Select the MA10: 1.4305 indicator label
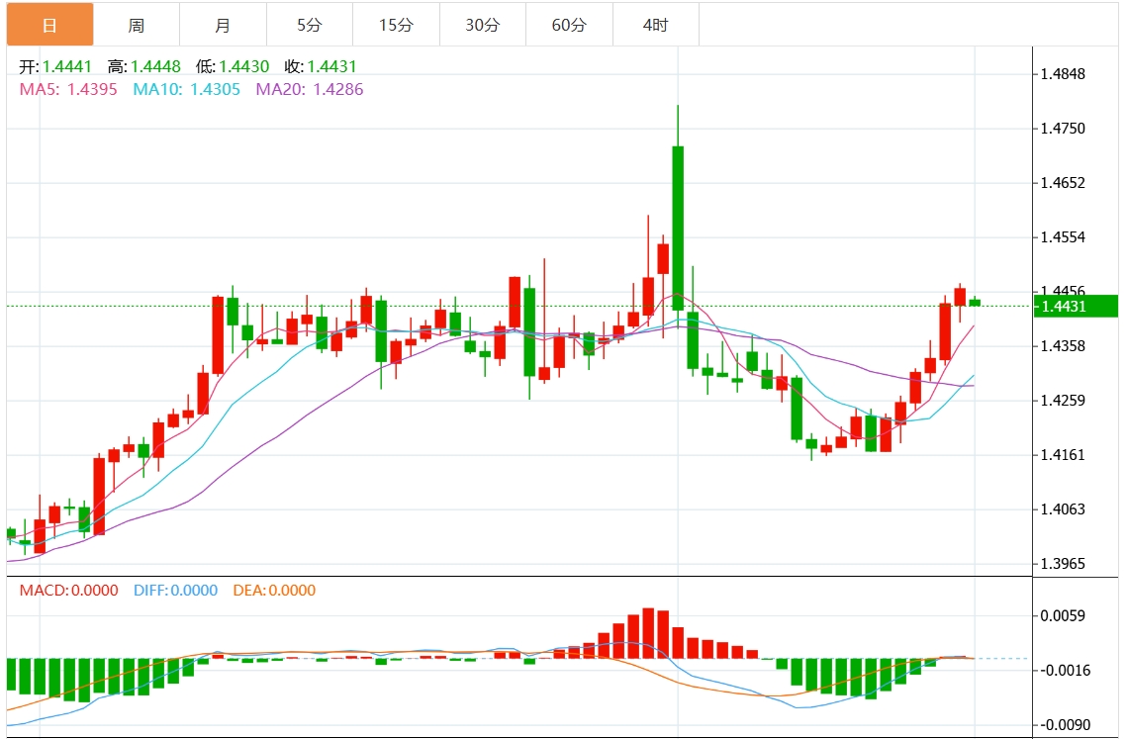1127x739 pixels. coord(187,89)
